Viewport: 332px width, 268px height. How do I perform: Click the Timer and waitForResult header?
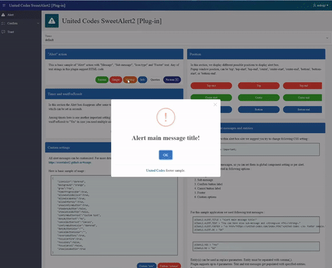pyautogui.click(x=114, y=94)
